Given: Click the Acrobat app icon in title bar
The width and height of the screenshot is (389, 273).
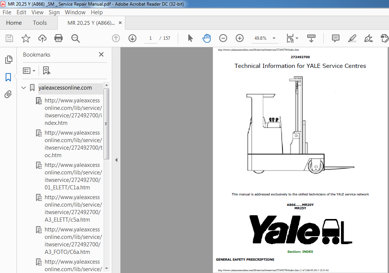Looking at the screenshot, I should (3, 4).
